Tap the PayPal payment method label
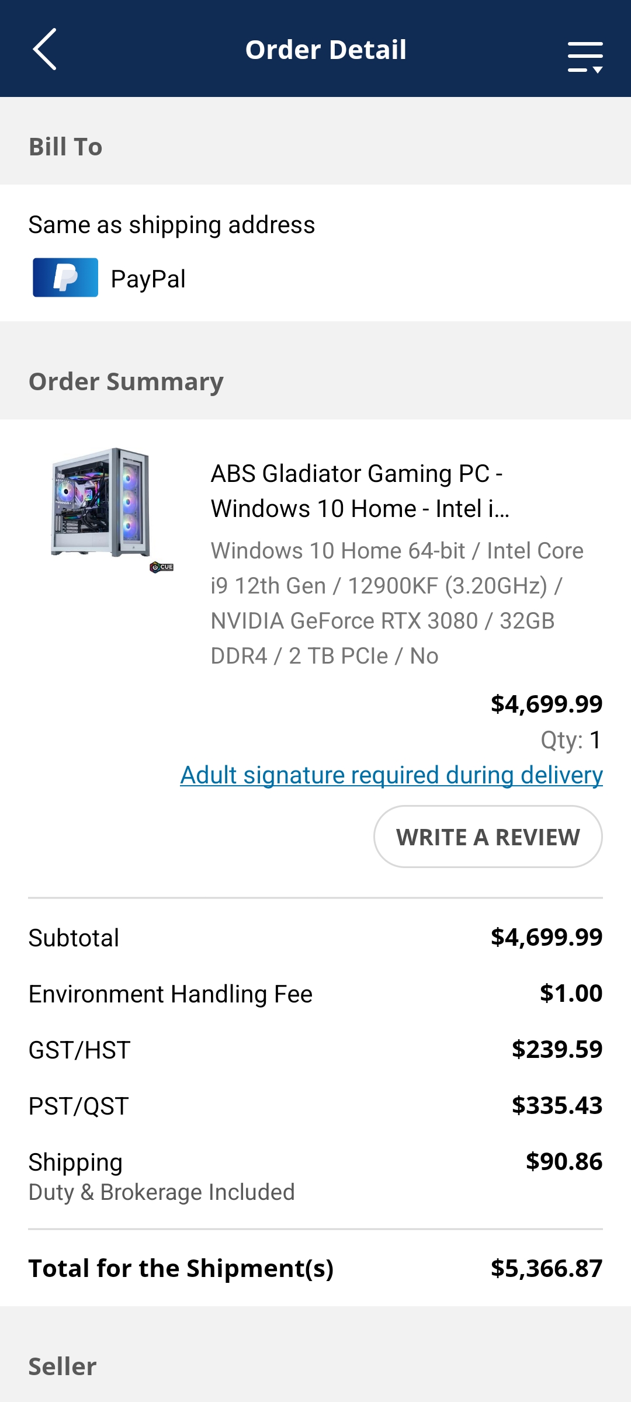Viewport: 631px width, 1402px height. (148, 279)
